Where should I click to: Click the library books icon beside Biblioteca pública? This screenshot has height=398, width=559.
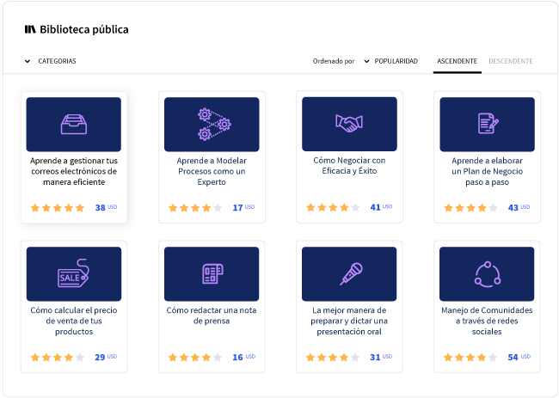(30, 29)
